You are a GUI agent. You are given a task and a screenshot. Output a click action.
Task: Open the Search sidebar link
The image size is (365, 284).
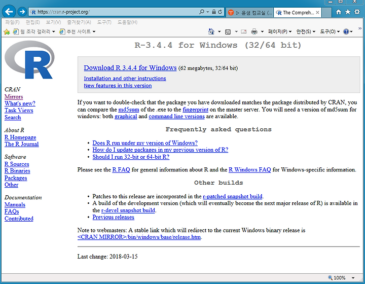click(x=13, y=117)
